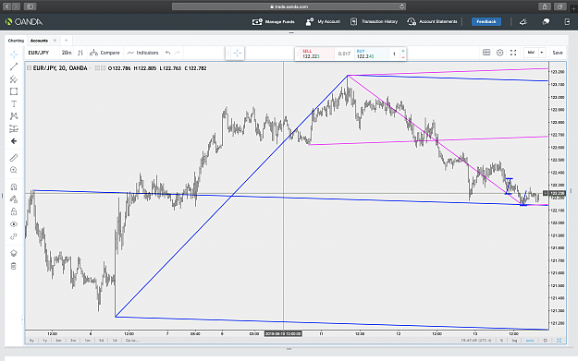
Task: Toggle percent scale on price axis
Action: [x=501, y=341]
